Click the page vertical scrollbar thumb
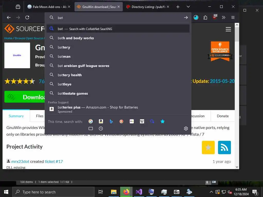This screenshot has height=197, width=263. 237,34
